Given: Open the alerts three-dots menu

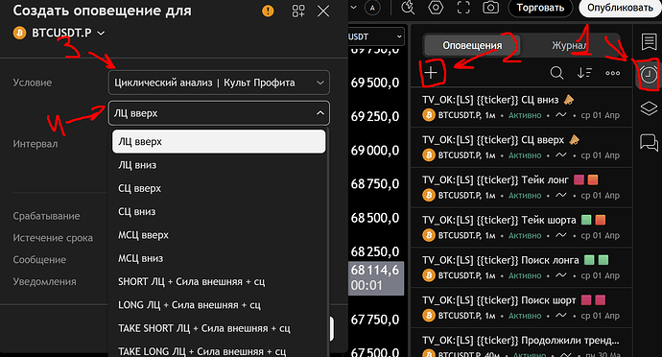Looking at the screenshot, I should (x=613, y=73).
